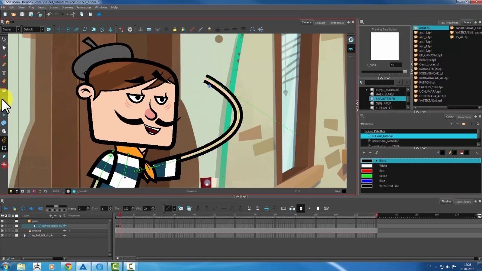Toggle visibility of the group layer

2,221
